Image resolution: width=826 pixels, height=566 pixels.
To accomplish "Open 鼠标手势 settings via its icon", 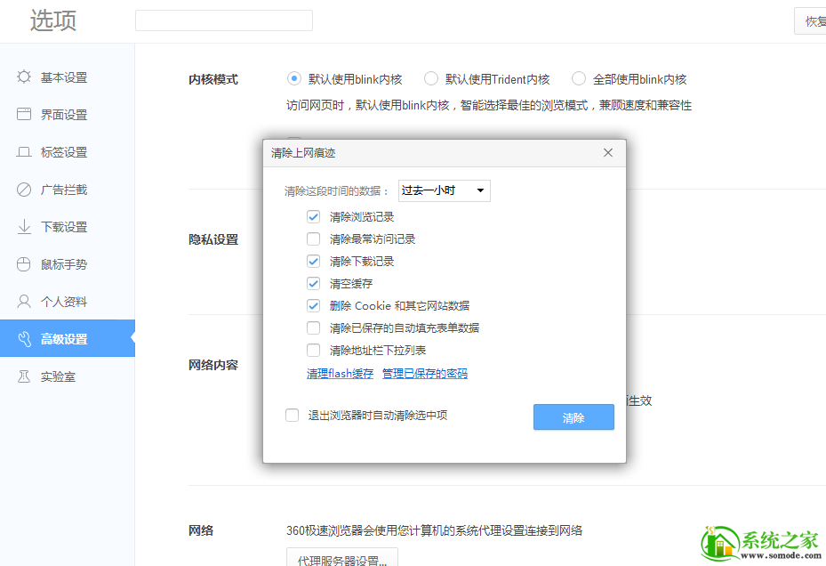I will 24,263.
